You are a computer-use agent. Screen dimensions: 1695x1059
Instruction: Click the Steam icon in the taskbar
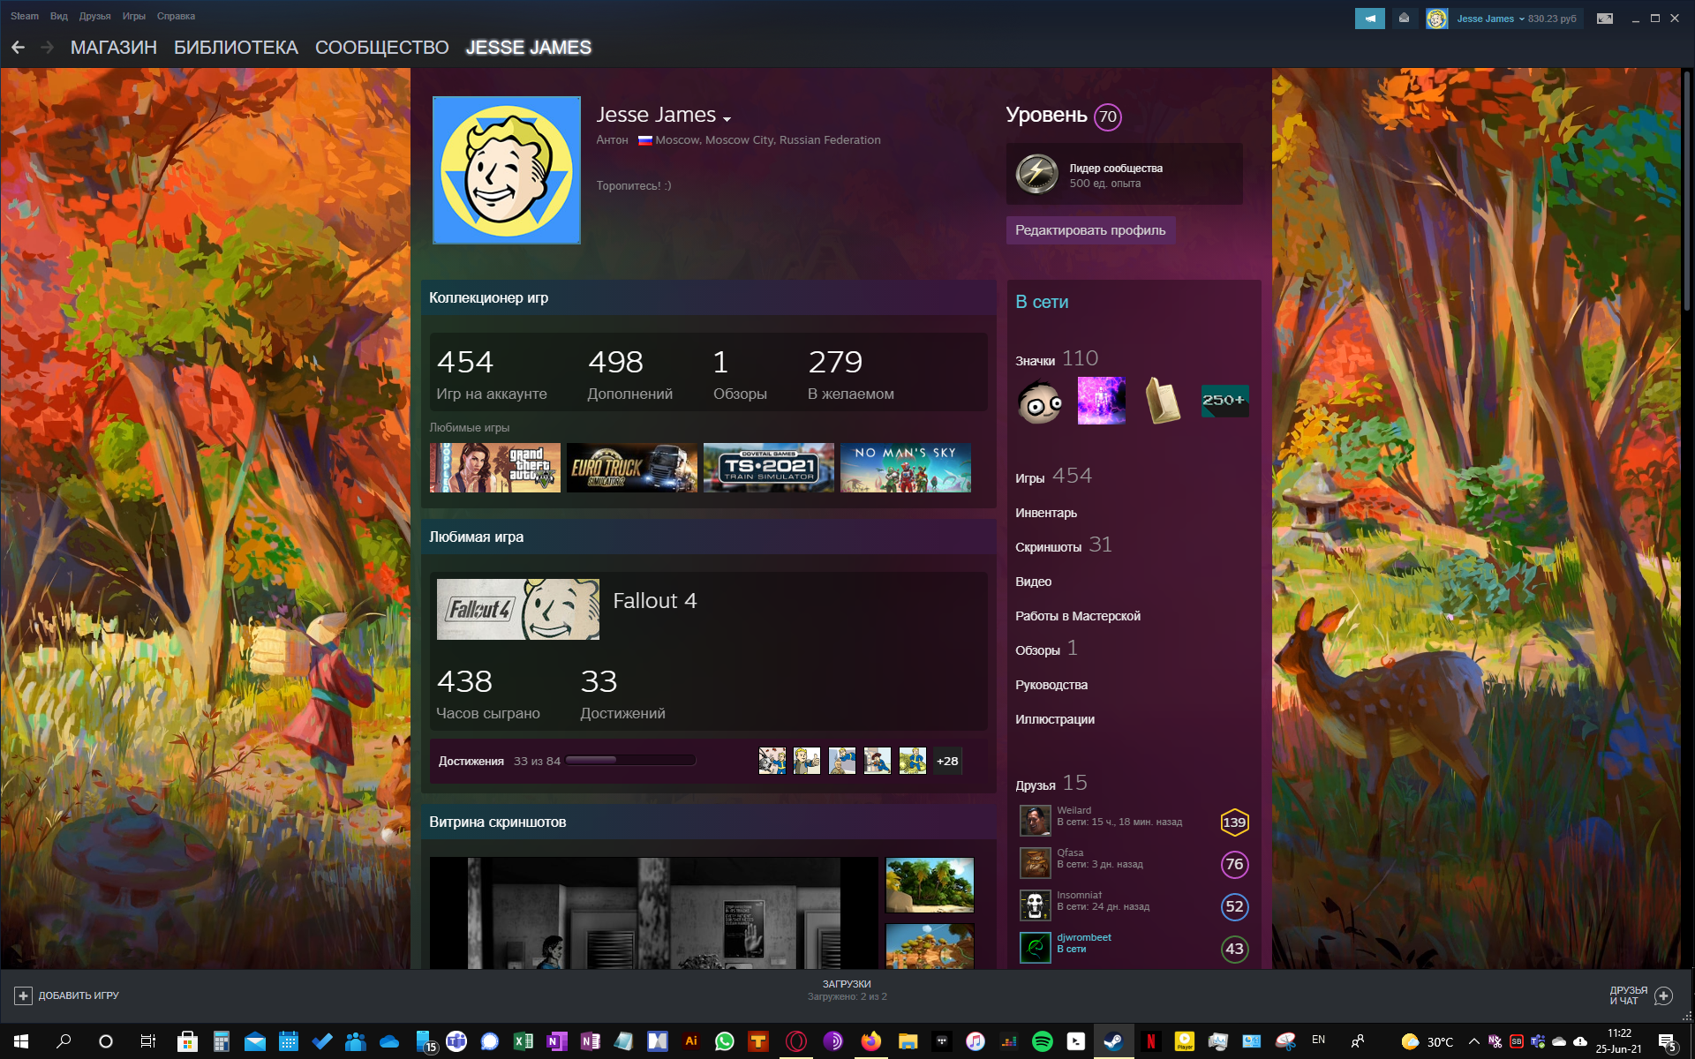1113,1041
